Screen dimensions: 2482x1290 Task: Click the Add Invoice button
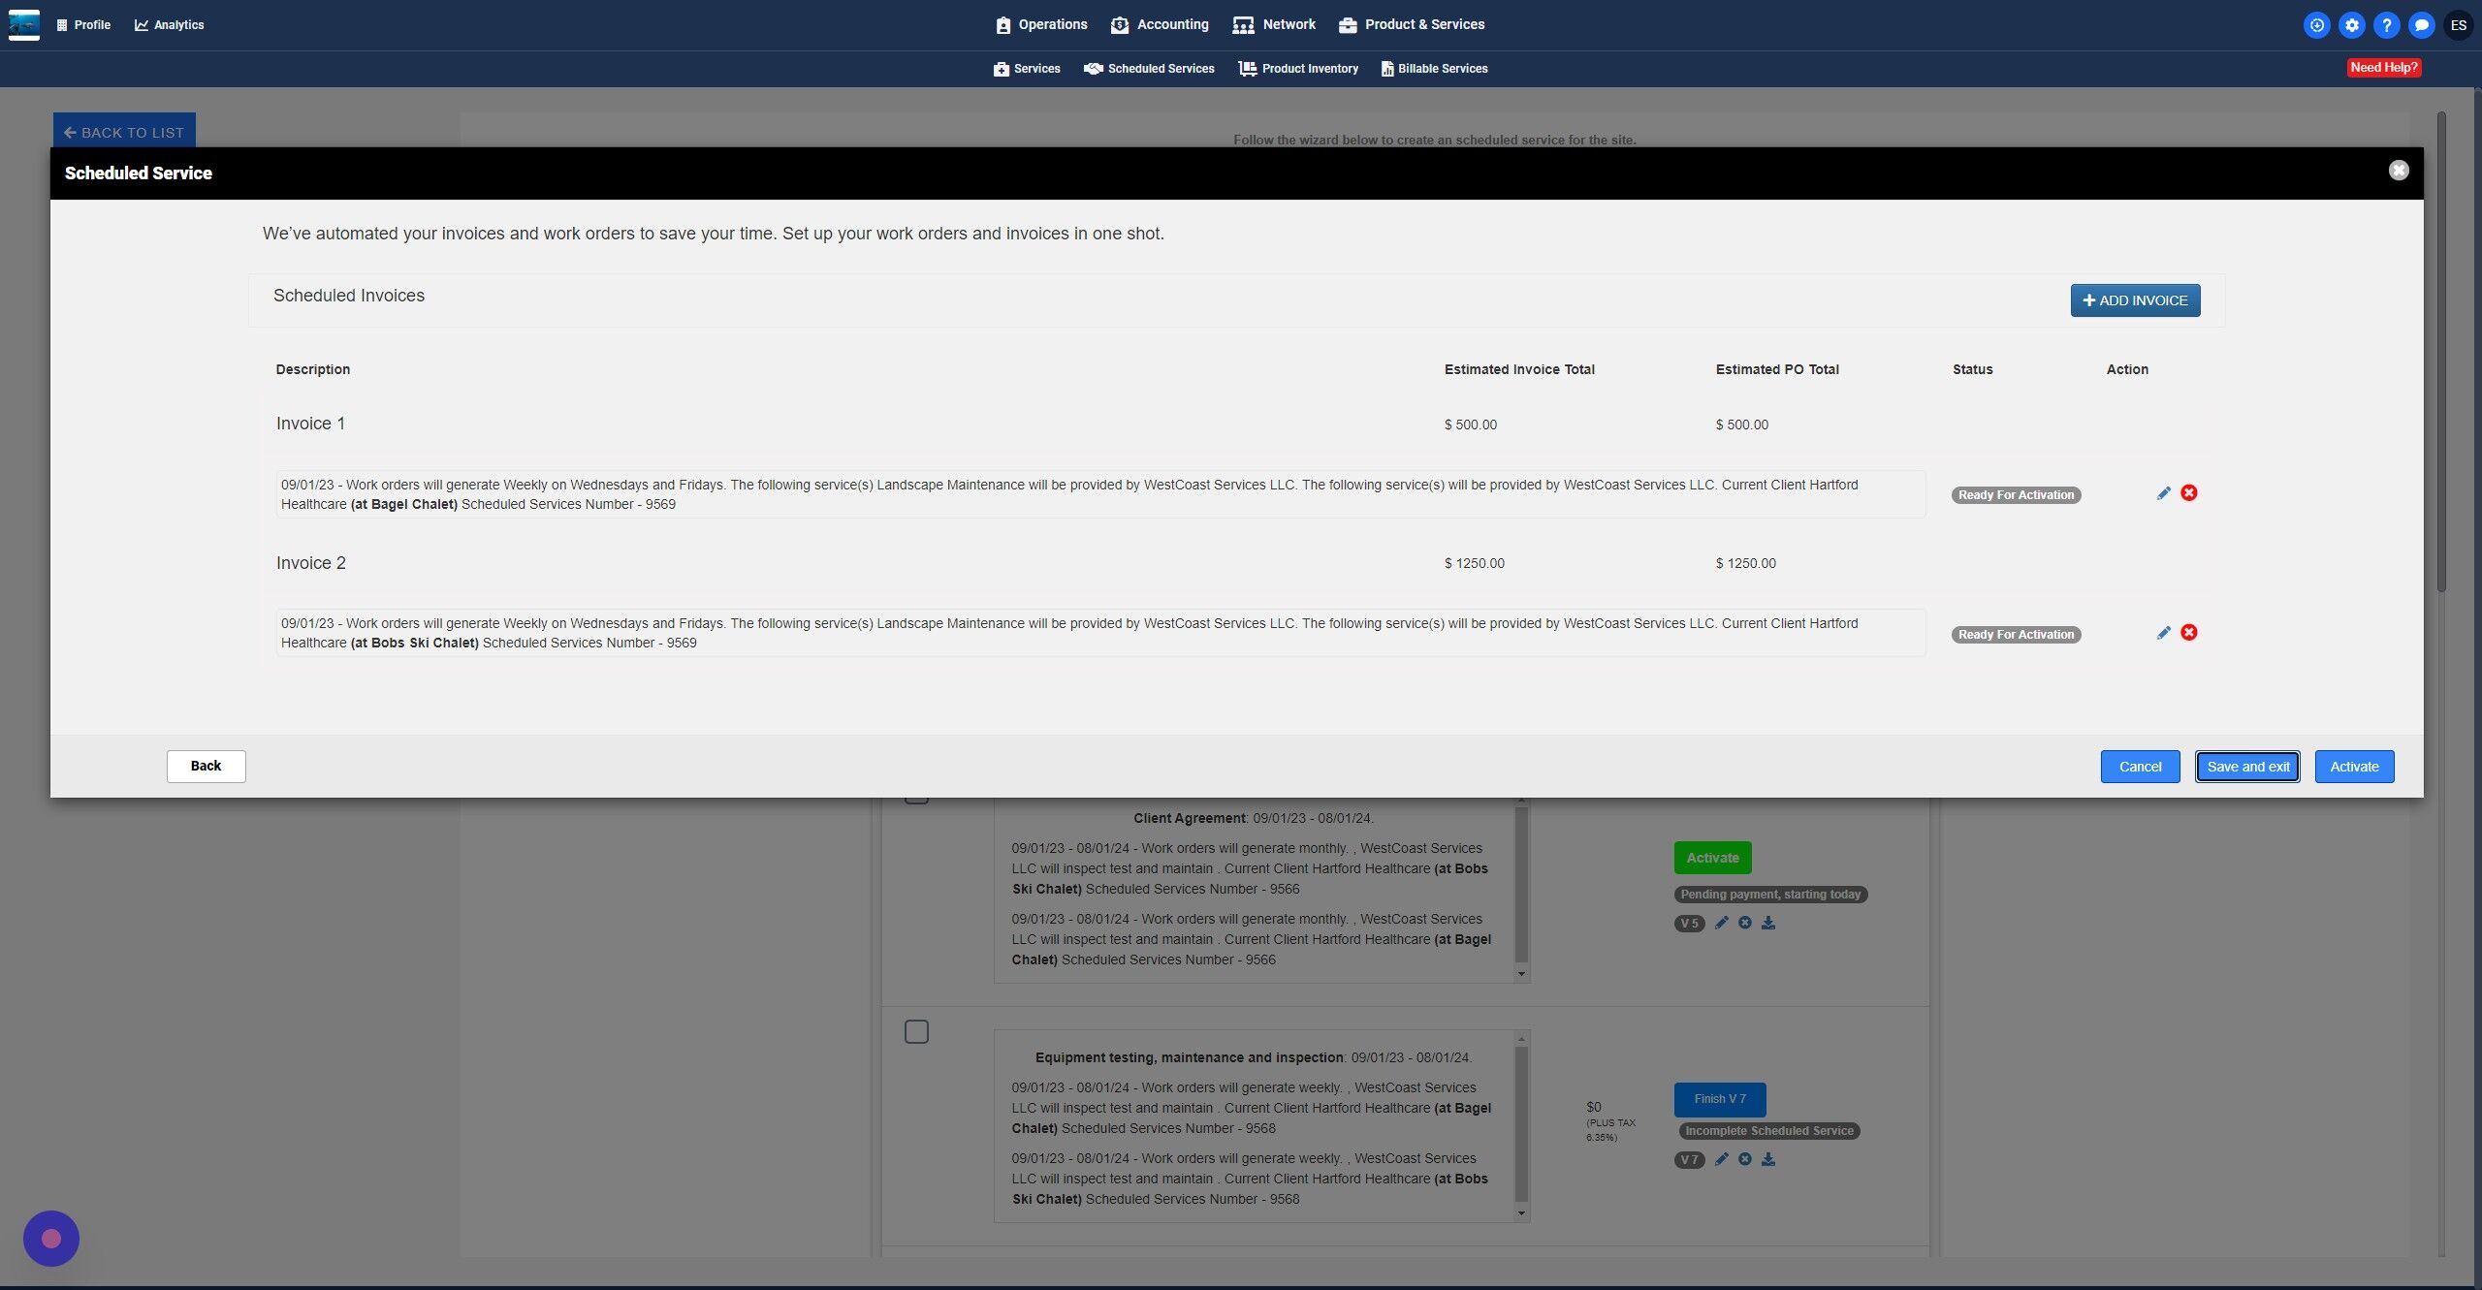click(2135, 300)
